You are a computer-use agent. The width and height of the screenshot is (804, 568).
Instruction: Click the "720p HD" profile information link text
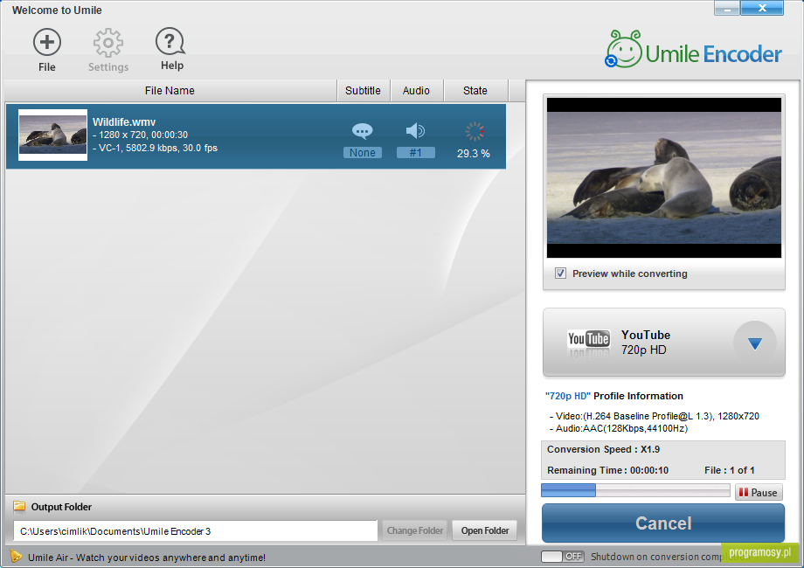point(568,396)
